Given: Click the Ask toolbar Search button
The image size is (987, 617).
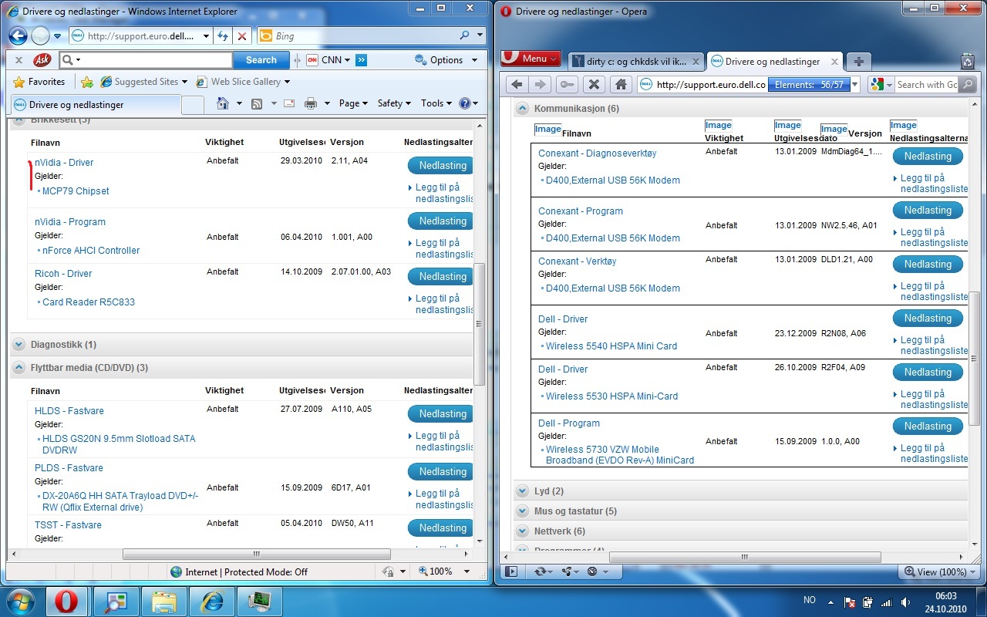Looking at the screenshot, I should pyautogui.click(x=261, y=60).
